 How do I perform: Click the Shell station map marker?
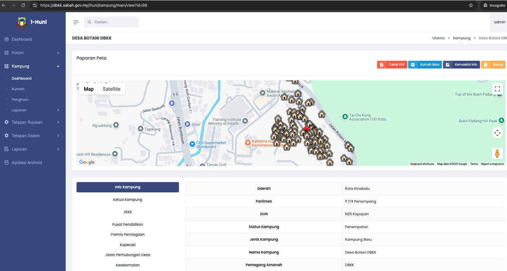pos(187,124)
